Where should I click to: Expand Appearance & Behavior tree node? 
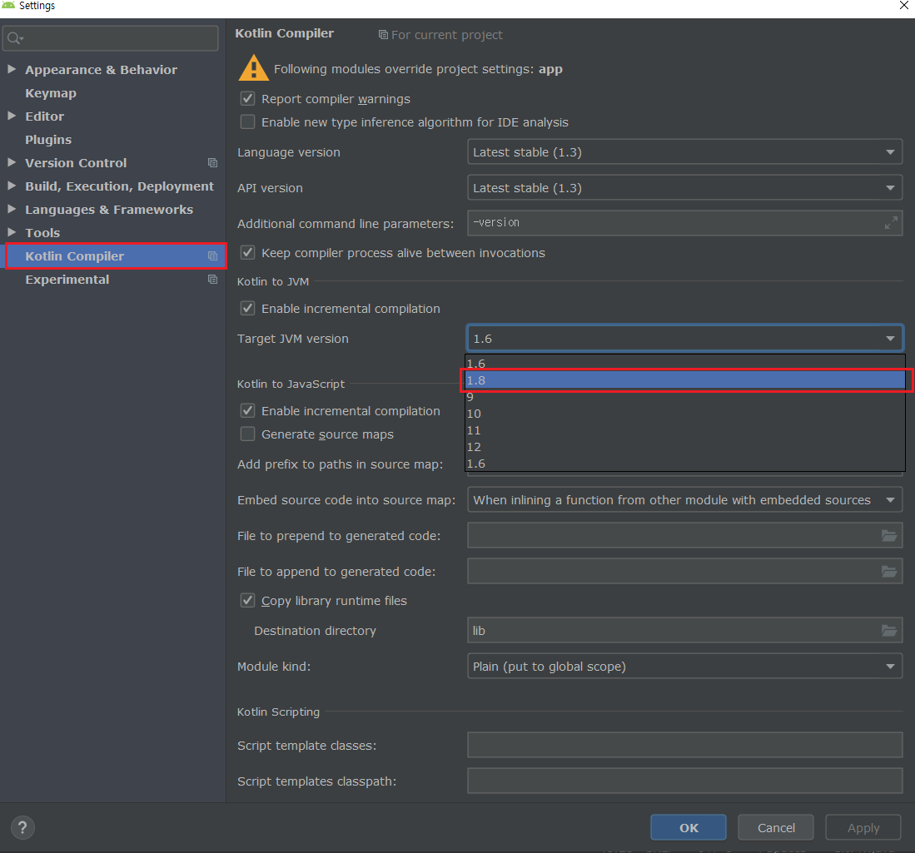pyautogui.click(x=11, y=69)
